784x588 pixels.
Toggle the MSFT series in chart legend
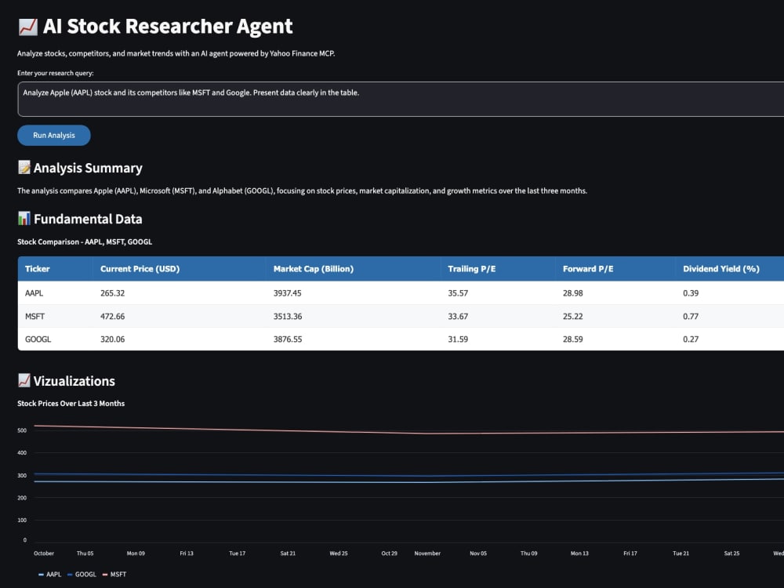tap(114, 575)
